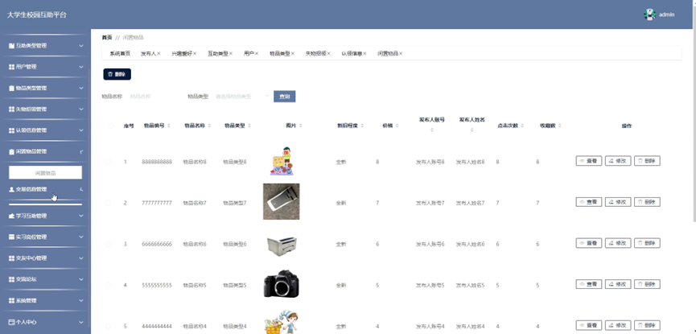
Task: Sort by 收藏数 column arrows
Action: (x=560, y=126)
